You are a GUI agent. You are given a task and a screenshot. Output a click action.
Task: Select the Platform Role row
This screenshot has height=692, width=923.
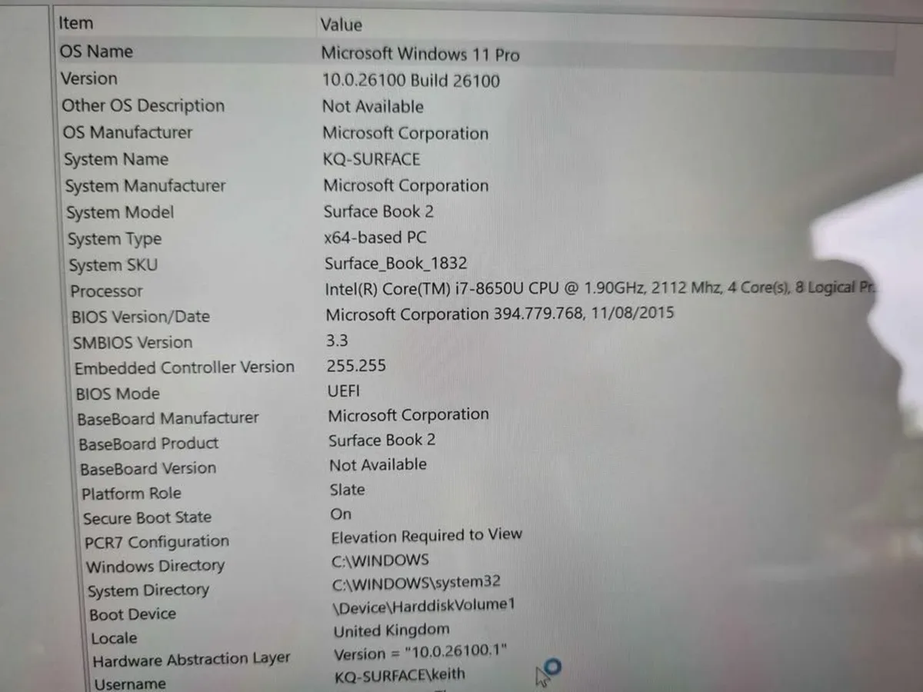point(132,494)
